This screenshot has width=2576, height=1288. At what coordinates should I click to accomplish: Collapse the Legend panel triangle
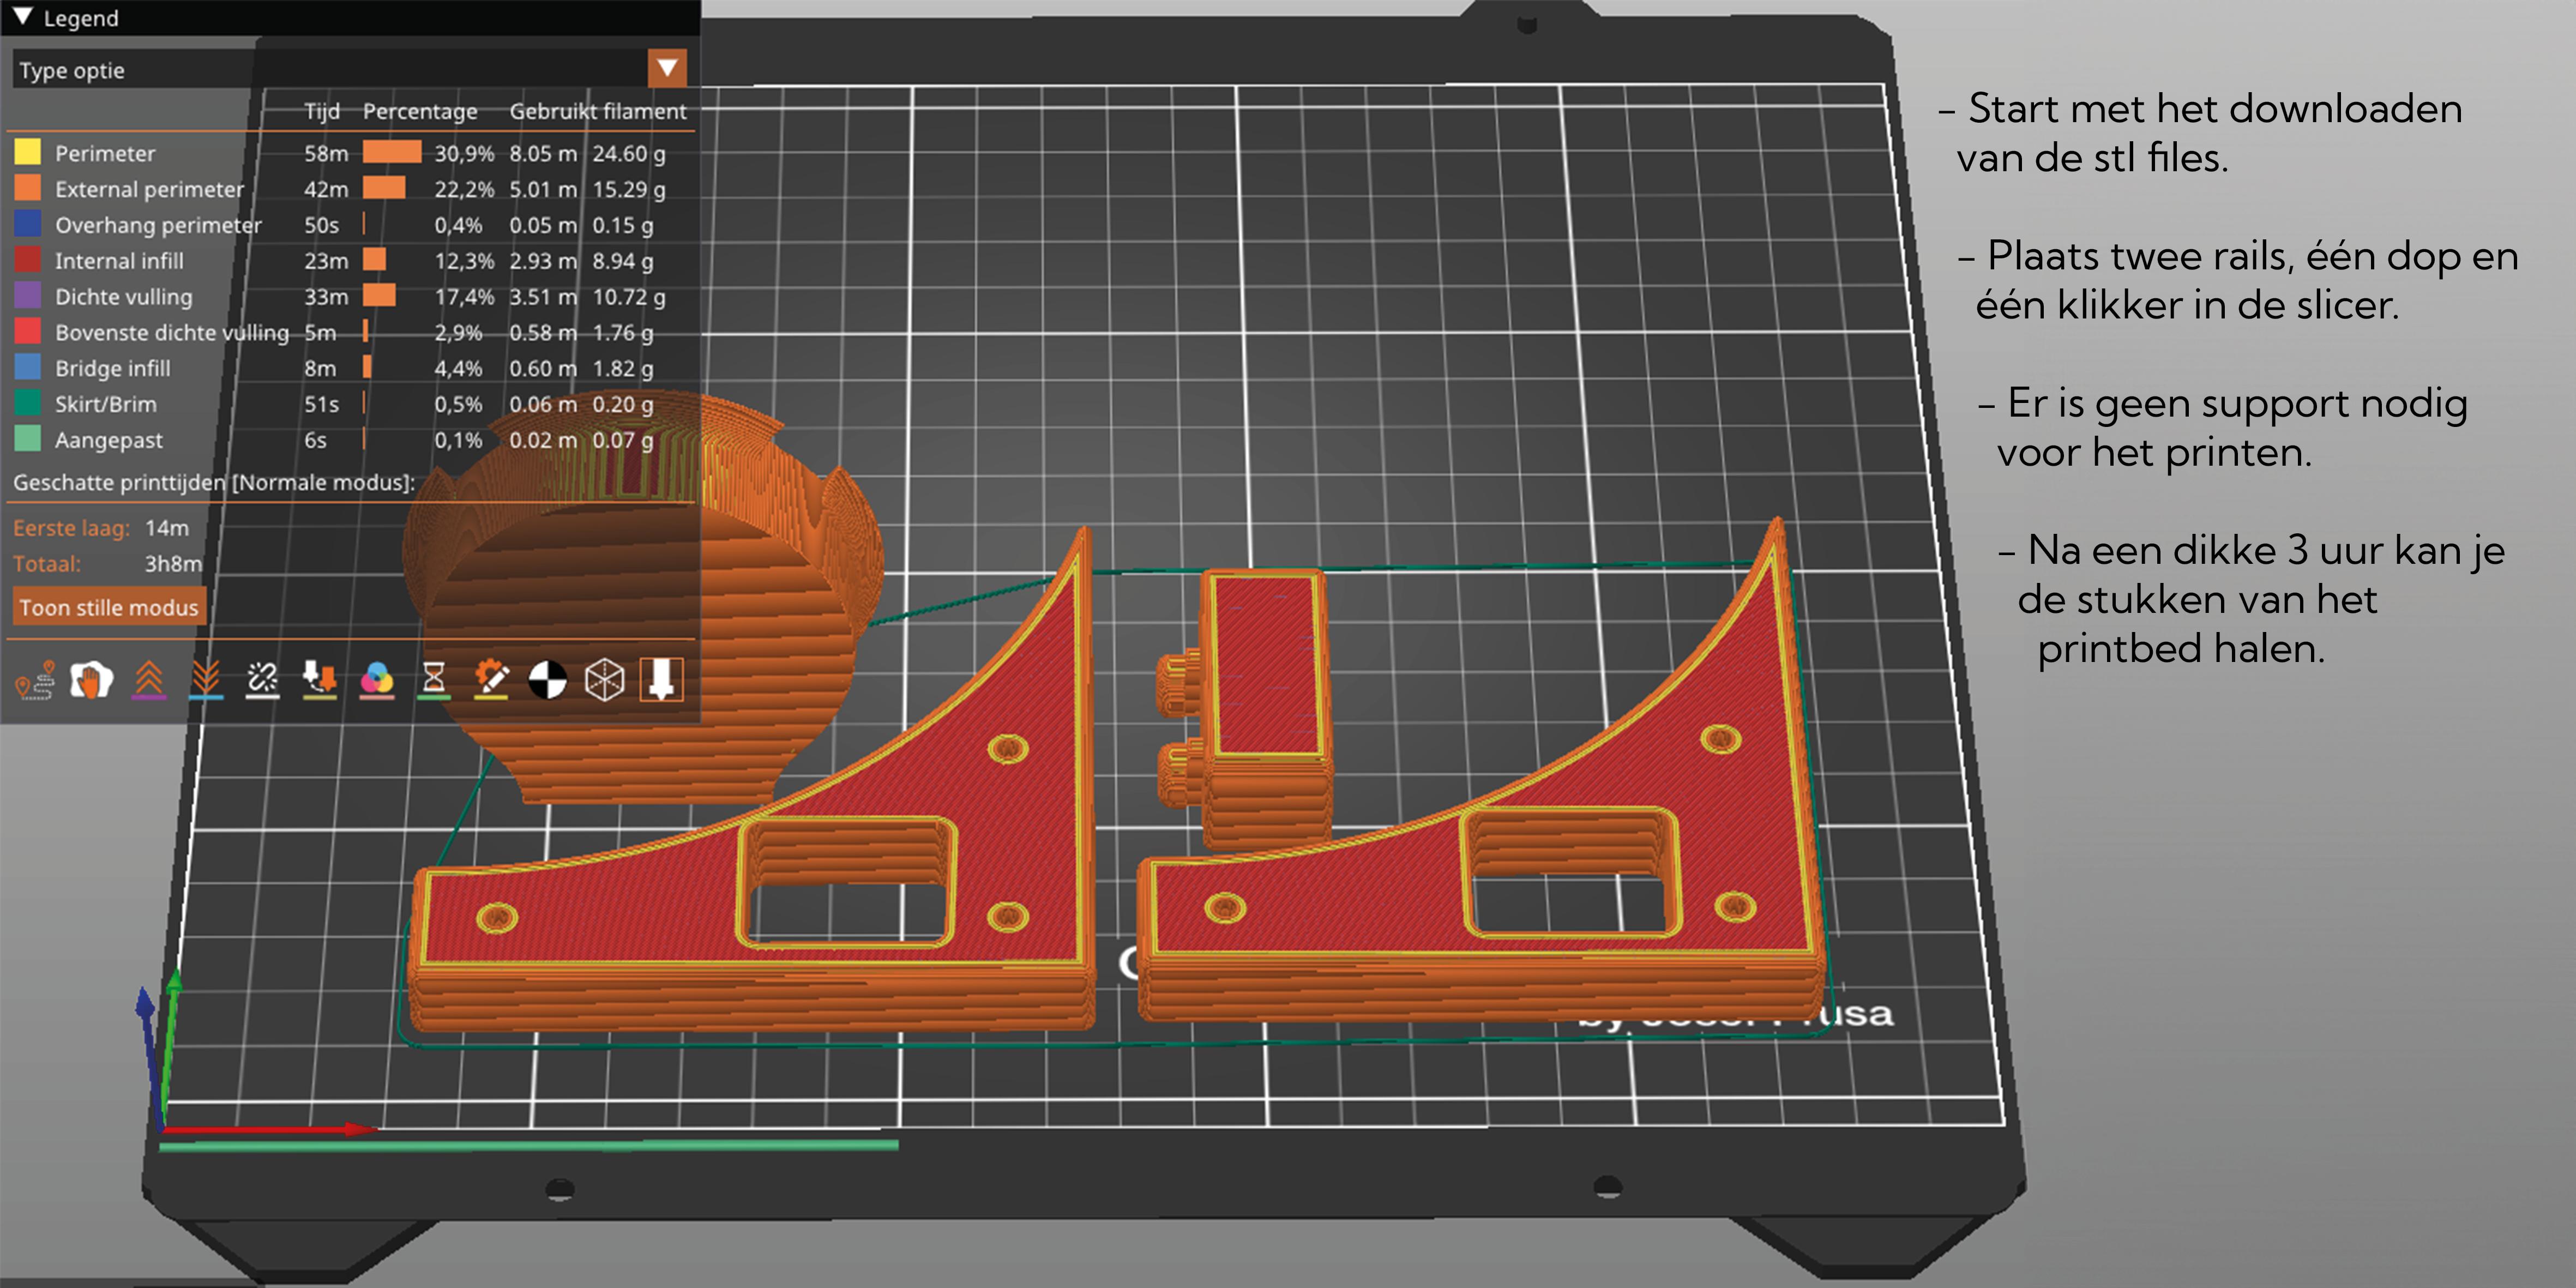pyautogui.click(x=22, y=17)
